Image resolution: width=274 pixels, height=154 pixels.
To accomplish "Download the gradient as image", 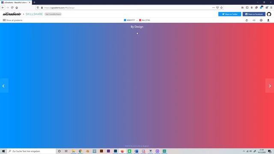I will 268,20.
